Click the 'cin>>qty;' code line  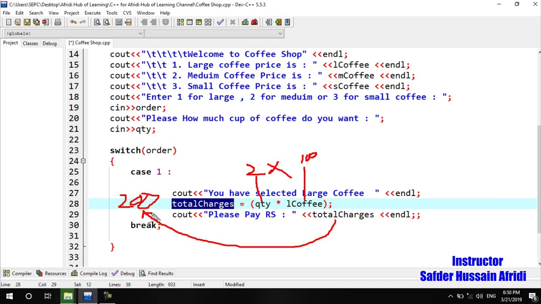click(133, 129)
